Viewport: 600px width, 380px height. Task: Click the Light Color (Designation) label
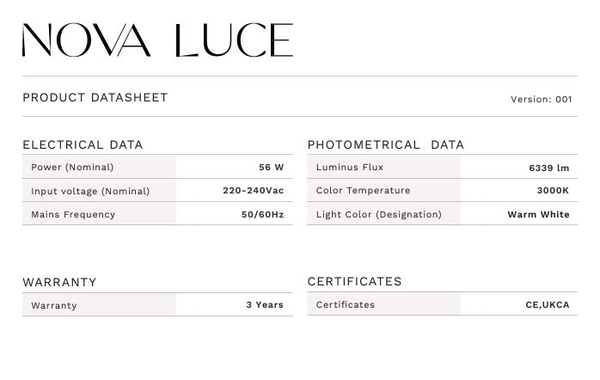378,214
